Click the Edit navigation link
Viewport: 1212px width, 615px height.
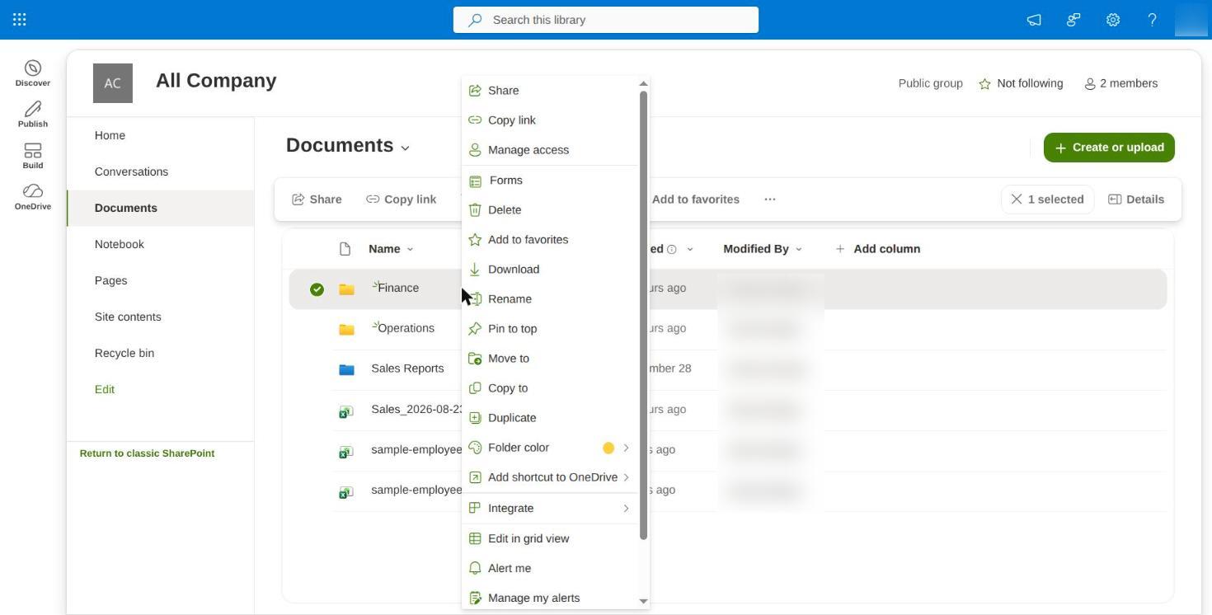point(105,389)
